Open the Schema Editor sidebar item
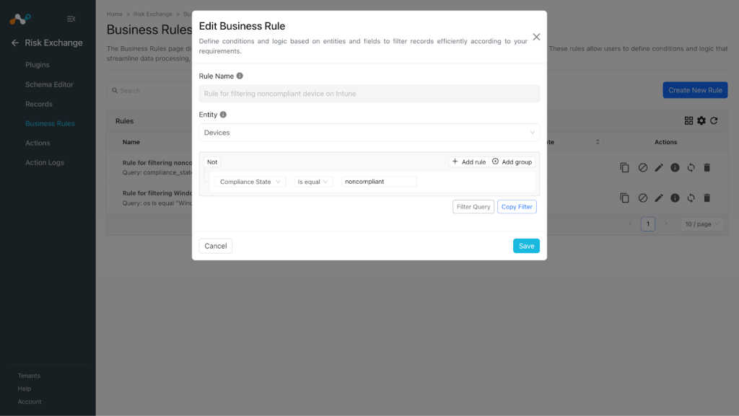The image size is (739, 416). tap(49, 84)
